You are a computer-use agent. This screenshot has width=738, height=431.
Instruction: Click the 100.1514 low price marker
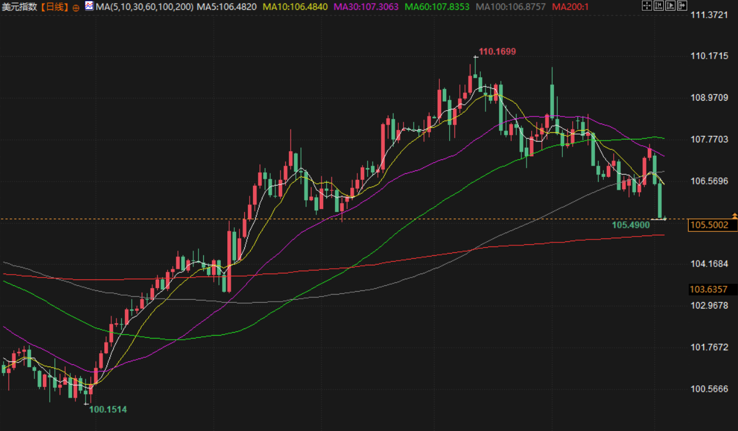(x=107, y=409)
